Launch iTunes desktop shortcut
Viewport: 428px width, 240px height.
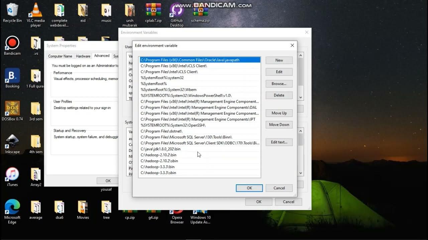click(12, 177)
